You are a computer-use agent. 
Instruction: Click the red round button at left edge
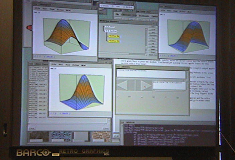click(29, 28)
